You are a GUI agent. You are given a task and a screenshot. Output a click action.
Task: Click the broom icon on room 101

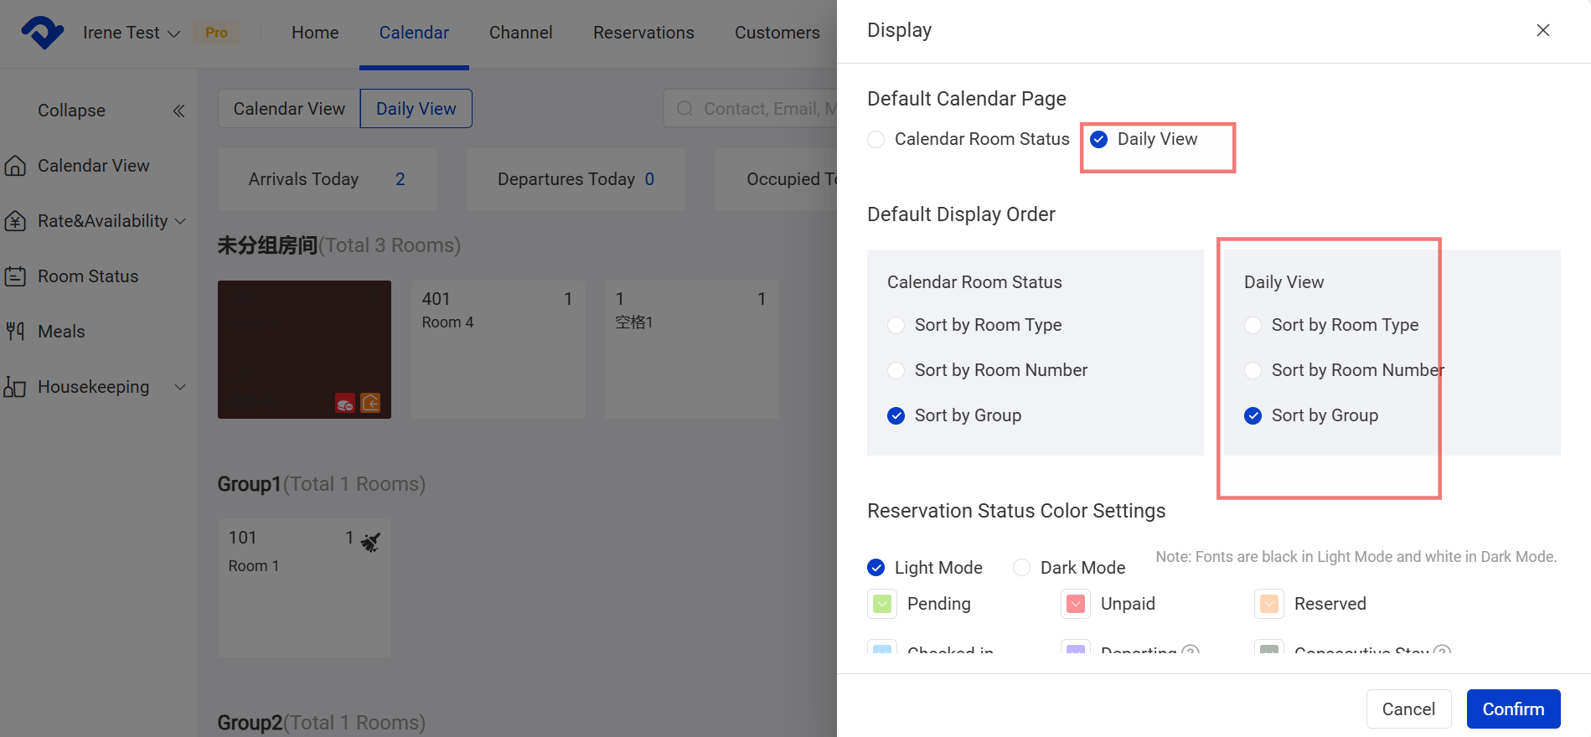pos(370,542)
